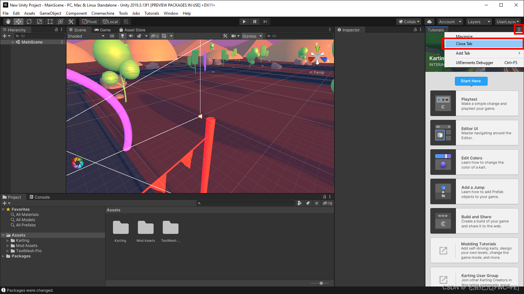Screen dimensions: 524x294
Task: Toggle 2D scene view mode
Action: (112, 36)
